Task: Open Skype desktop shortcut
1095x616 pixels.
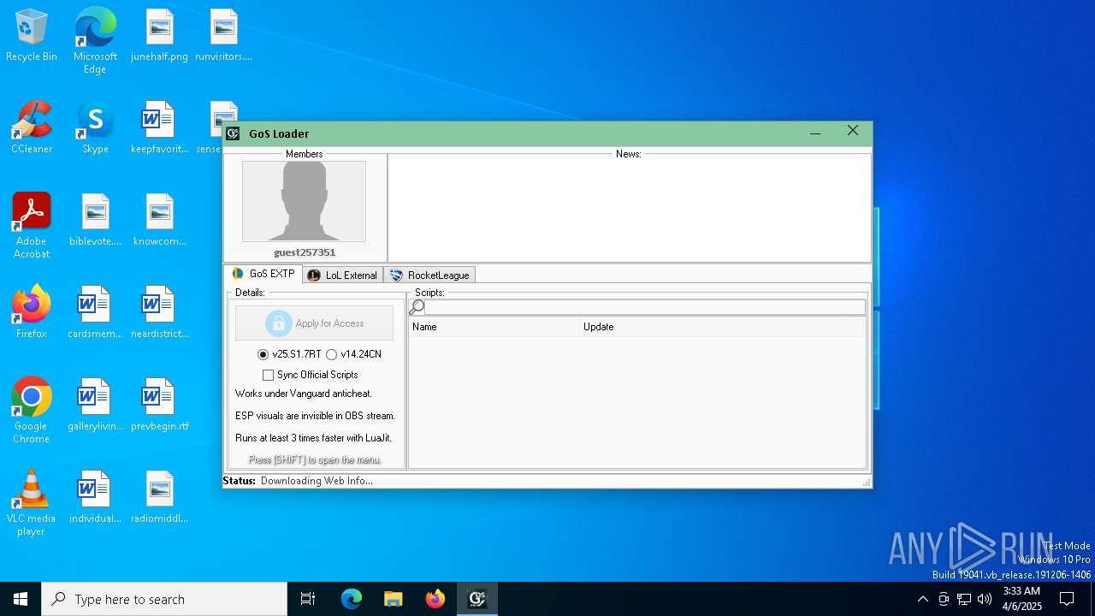Action: (x=95, y=128)
